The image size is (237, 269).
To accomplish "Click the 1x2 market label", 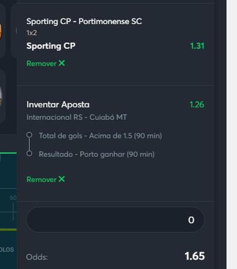I will coord(32,33).
